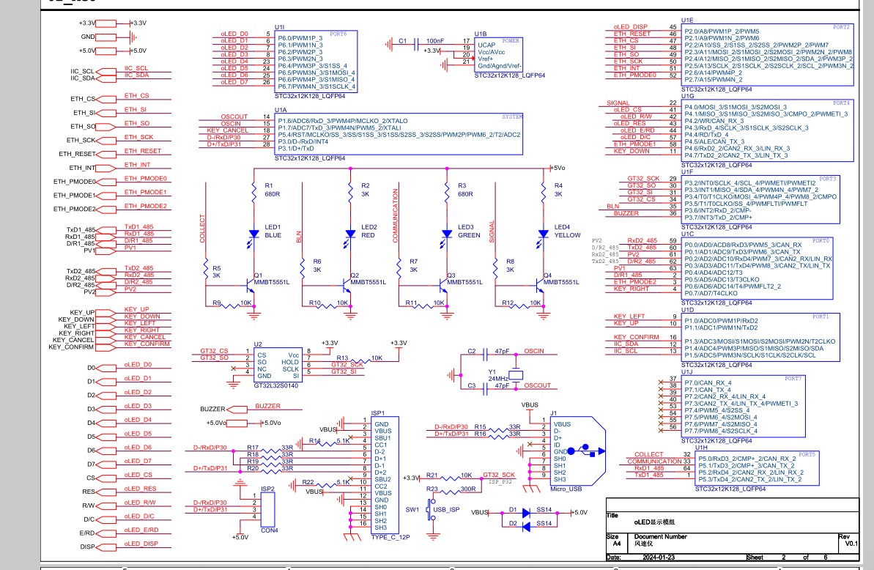Click the TYPE_C_12P label under ISP1
The width and height of the screenshot is (874, 570).
tap(390, 538)
